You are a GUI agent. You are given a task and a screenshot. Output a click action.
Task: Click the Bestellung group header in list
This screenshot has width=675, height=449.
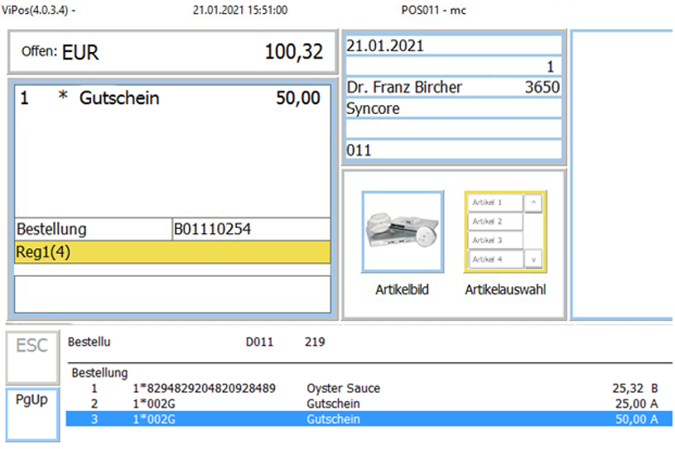coord(99,373)
